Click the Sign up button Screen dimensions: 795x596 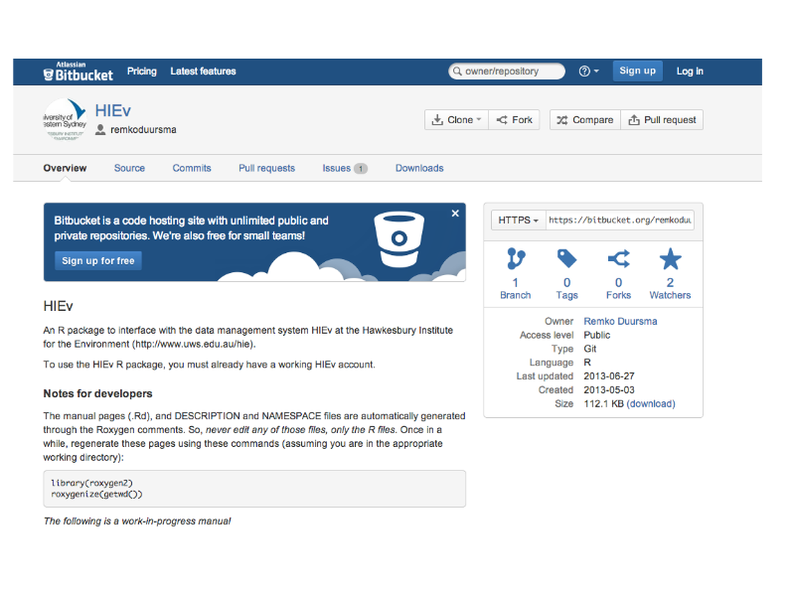637,71
